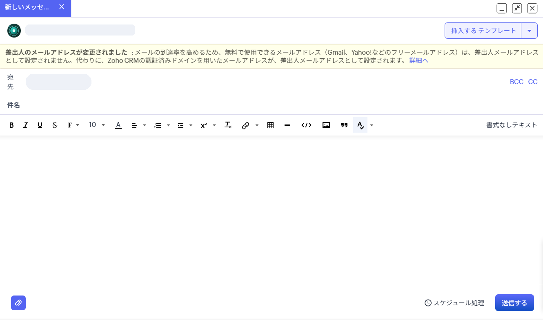Toggle bold formatting

click(x=11, y=125)
